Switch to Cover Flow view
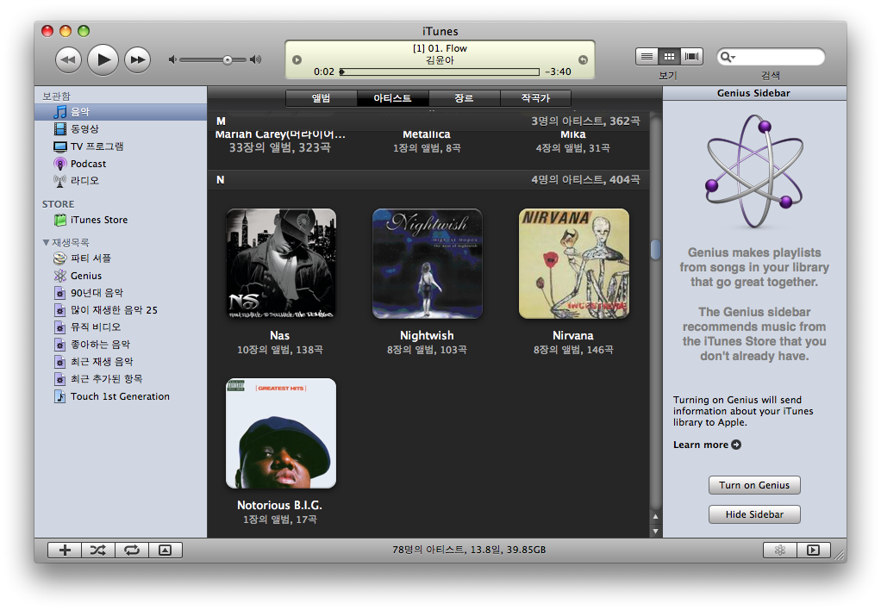The height and width of the screenshot is (610, 881). tap(691, 57)
